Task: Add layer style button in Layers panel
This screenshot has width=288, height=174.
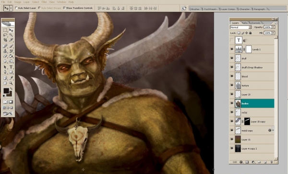Action: [241, 162]
